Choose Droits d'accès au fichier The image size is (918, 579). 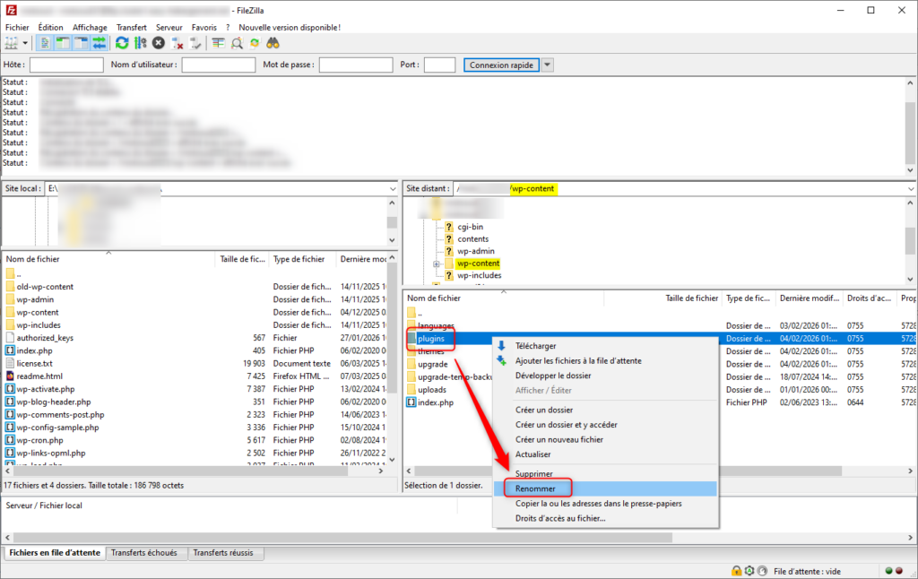[605, 518]
